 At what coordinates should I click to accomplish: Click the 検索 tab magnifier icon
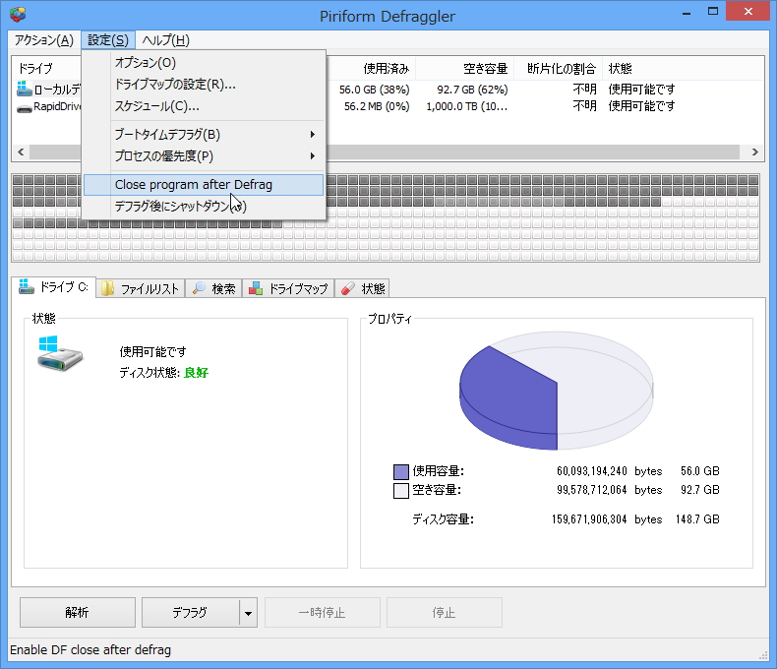coord(199,288)
